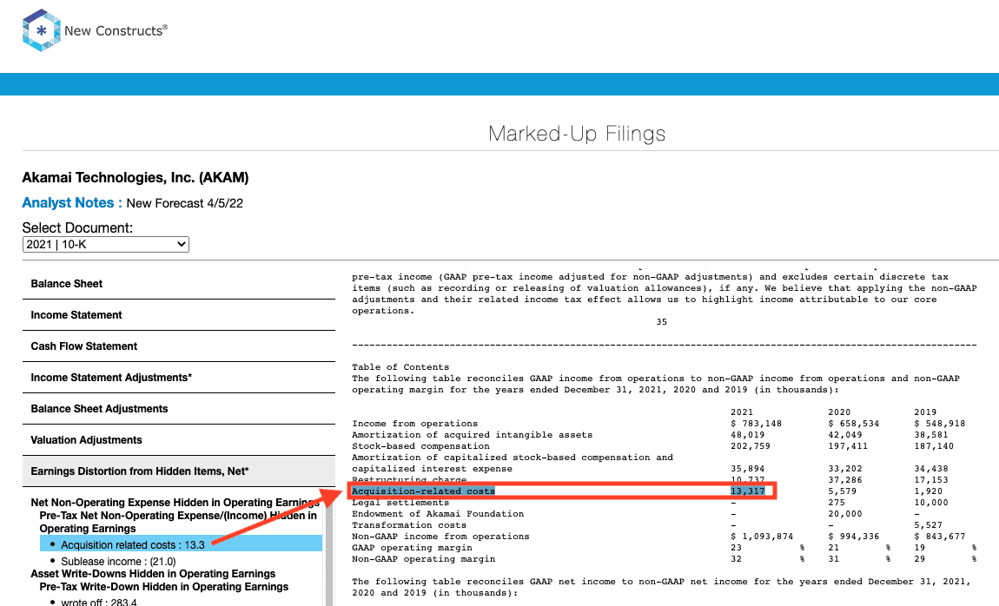
Task: Click the 'GAAP operating margin' row label
Action: click(x=412, y=548)
